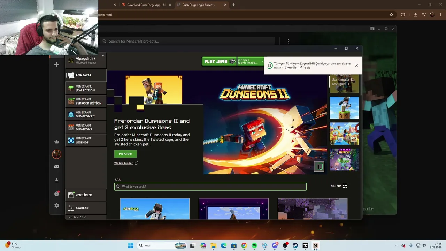
Task: Click the taskbar Ara search box
Action: click(162, 245)
